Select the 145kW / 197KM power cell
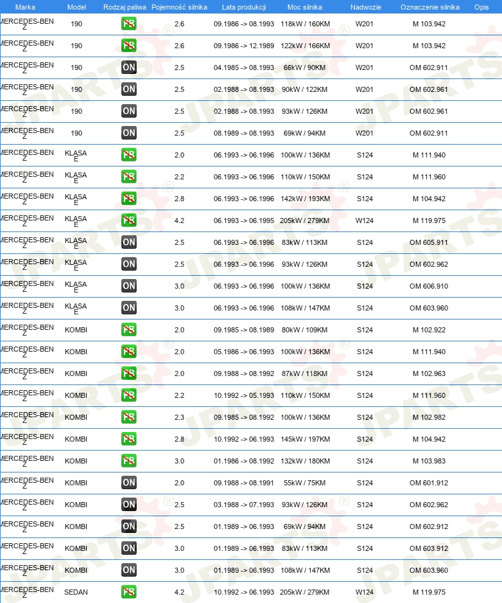 point(305,439)
